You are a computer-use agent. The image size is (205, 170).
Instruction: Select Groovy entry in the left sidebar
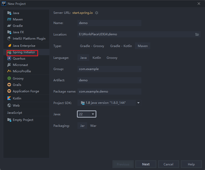point(18,78)
